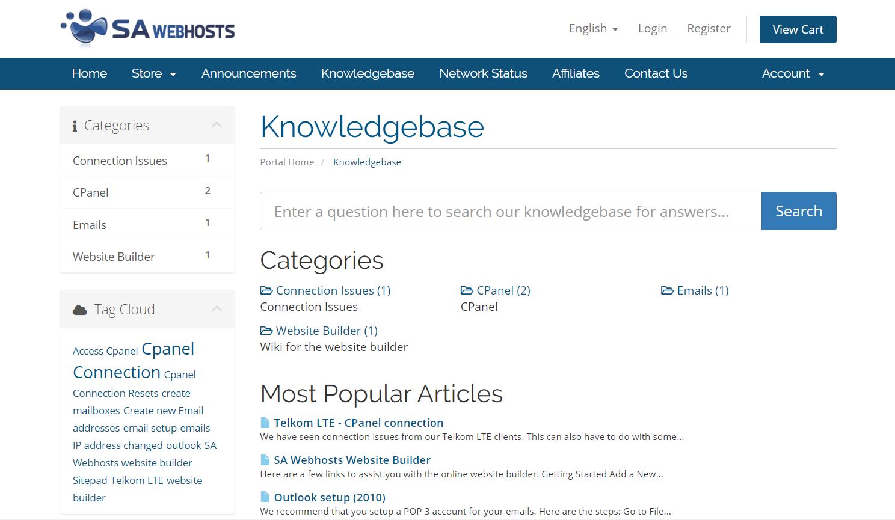Click the Register link
Viewport: 895px width, 520px height.
click(x=709, y=28)
